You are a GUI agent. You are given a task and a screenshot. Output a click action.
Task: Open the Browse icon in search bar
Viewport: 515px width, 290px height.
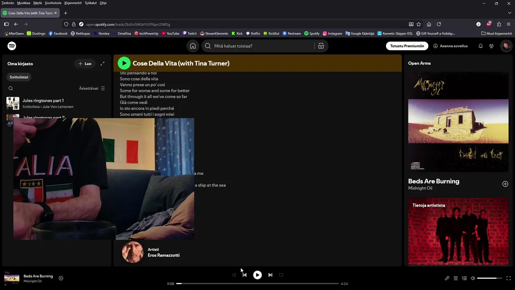click(321, 46)
